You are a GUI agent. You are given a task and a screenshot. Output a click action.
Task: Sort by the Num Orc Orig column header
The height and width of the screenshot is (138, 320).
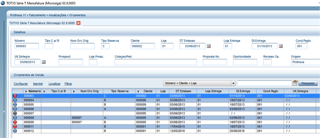[87, 91]
